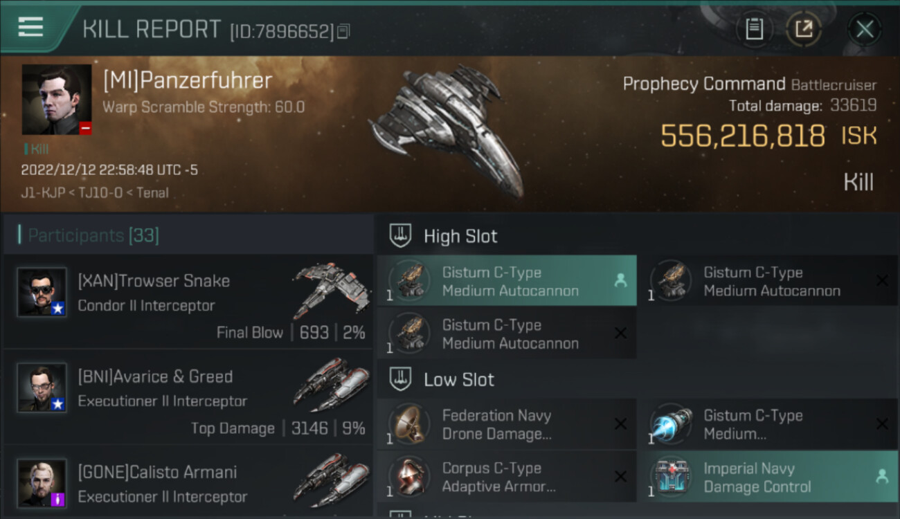The width and height of the screenshot is (900, 519).
Task: View Panzerfuhrer's character portrait
Action: point(57,100)
